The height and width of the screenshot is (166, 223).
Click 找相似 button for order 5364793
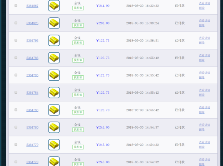[78, 43]
